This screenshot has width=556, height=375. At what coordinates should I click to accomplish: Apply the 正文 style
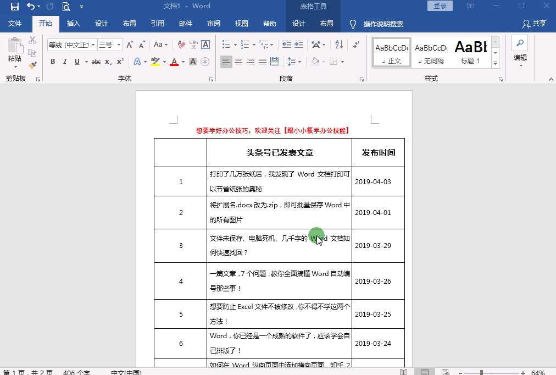(392, 52)
